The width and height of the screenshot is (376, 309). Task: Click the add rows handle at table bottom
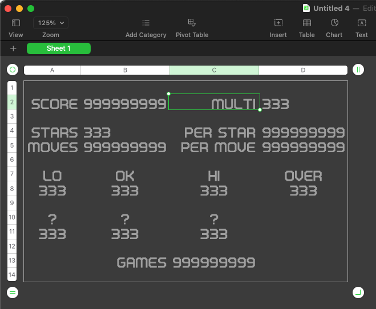pyautogui.click(x=13, y=292)
